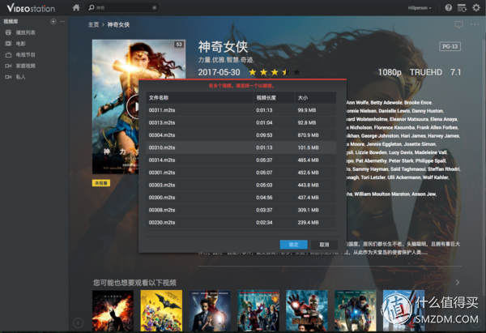
Task: Open the help question mark icon
Action: (448, 8)
